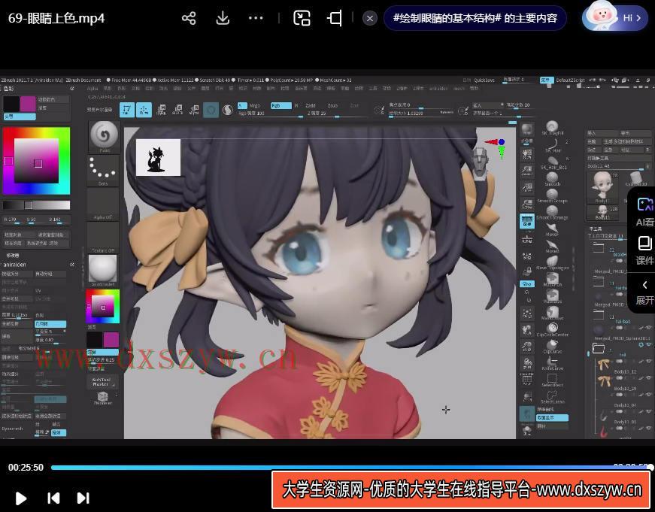
Task: Select the KnifeCurve brush
Action: pos(552,362)
